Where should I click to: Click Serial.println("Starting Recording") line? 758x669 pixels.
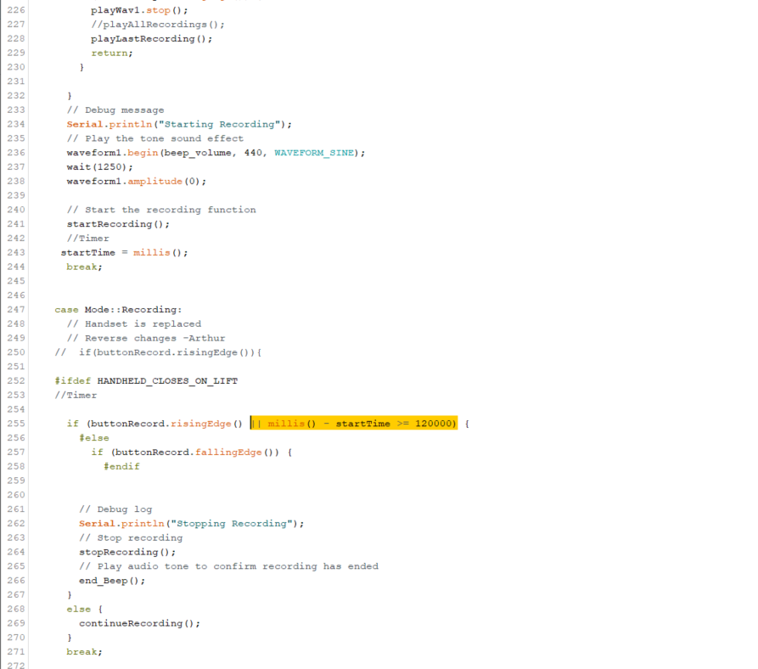[x=179, y=124]
